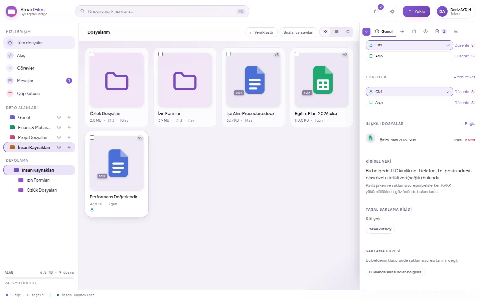Click the purple pin icon in details panel

point(366,32)
